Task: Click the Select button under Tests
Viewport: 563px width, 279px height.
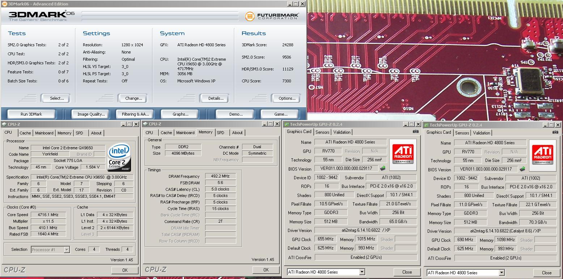Action: coord(55,98)
